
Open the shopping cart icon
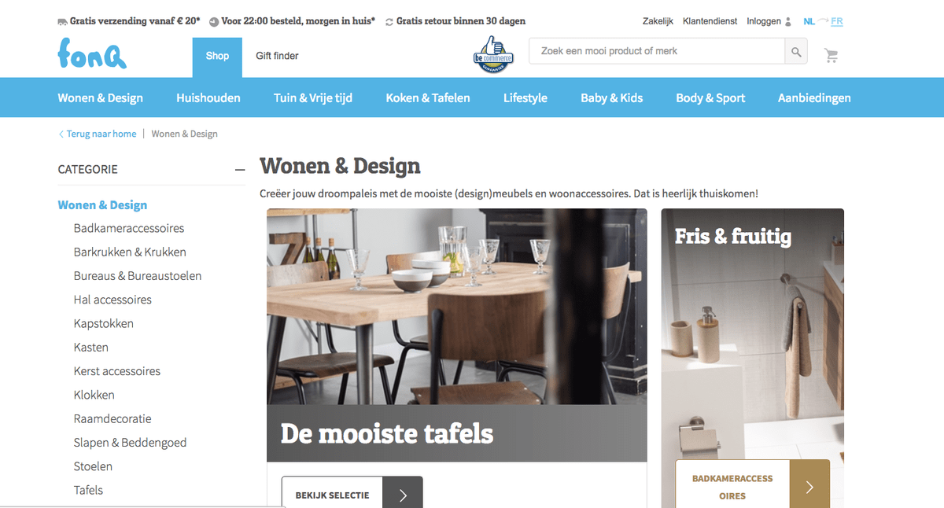(x=832, y=55)
